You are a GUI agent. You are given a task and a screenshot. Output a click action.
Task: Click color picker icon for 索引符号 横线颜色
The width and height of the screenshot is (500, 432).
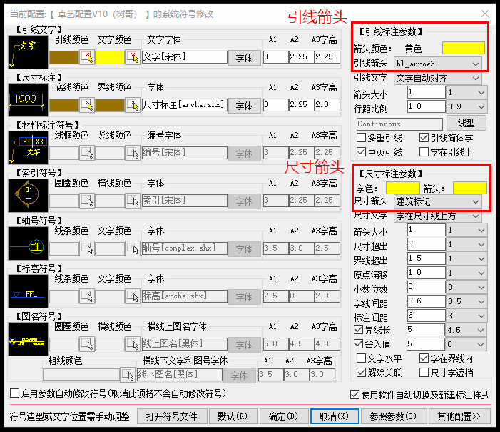pyautogui.click(x=133, y=201)
